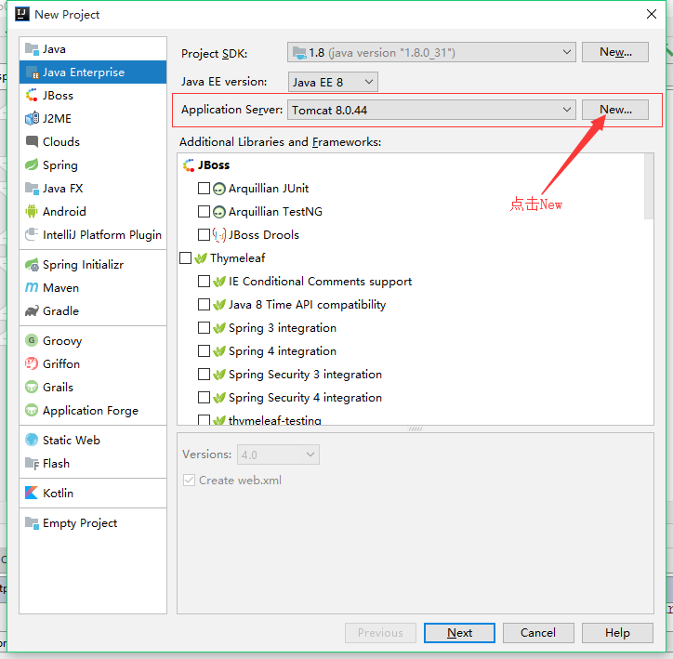Close the New Project dialog
673x659 pixels.
651,14
